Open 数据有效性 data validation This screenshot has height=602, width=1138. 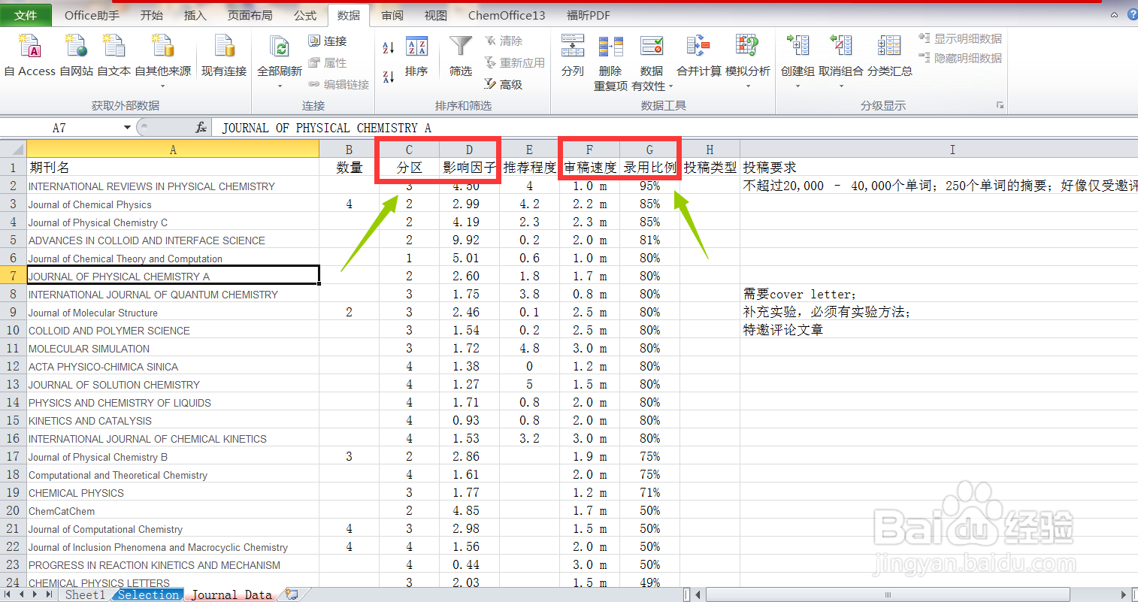(652, 63)
